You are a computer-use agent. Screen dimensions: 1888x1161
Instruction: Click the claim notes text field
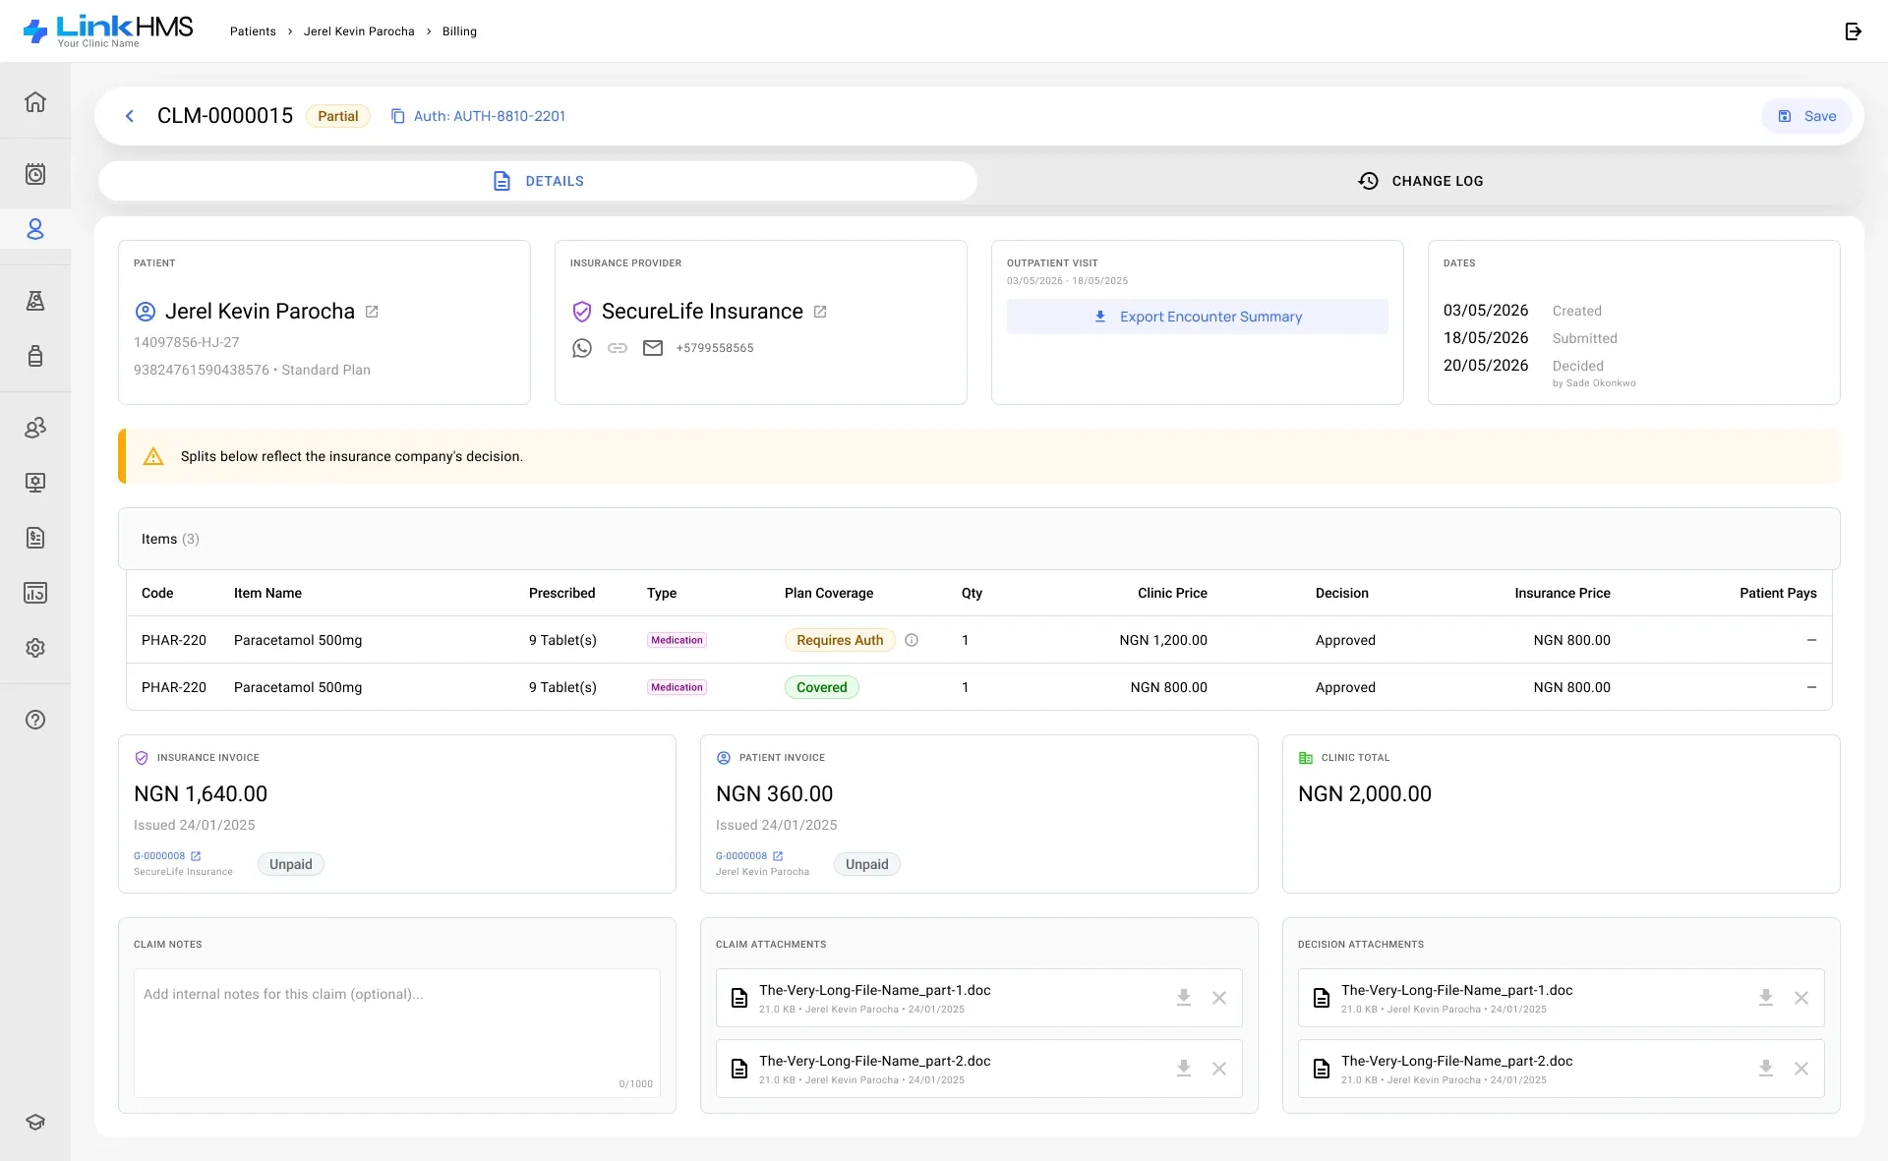(x=397, y=1033)
